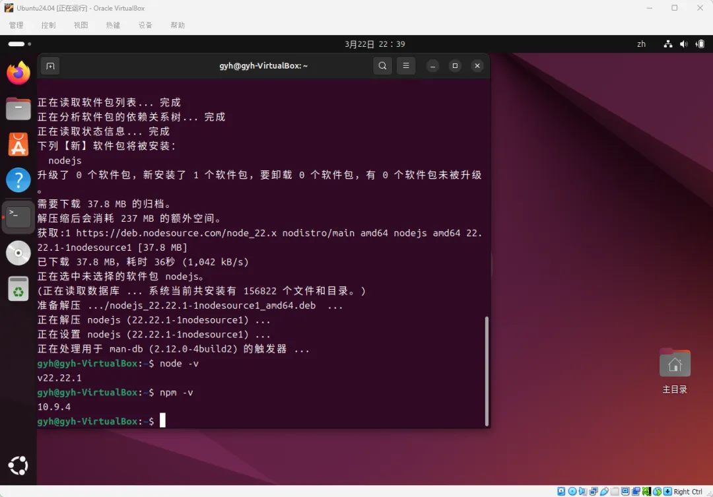The height and width of the screenshot is (497, 713).
Task: Open the clock showing 3月22日 22:39
Action: click(375, 44)
